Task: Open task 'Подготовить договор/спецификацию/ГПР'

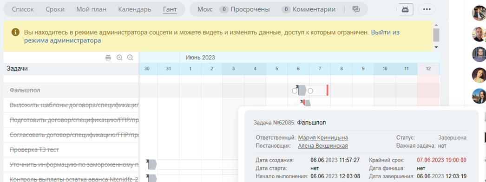Action: [x=74, y=120]
